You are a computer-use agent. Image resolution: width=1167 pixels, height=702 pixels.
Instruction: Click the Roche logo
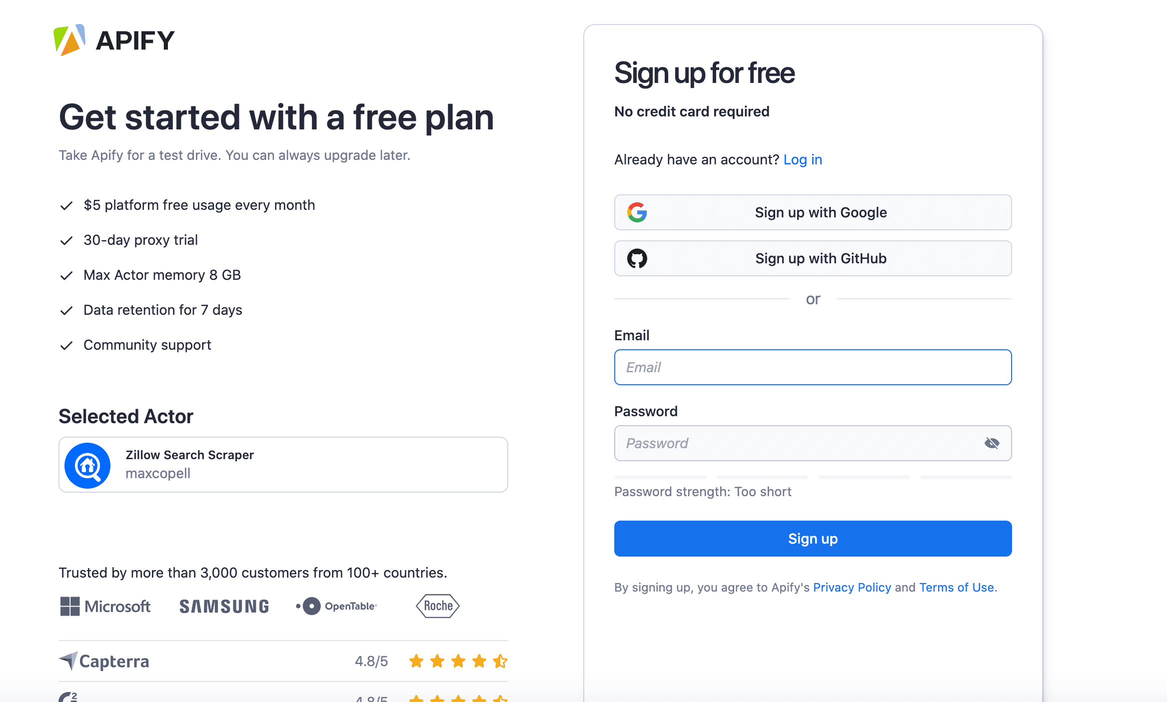point(437,606)
